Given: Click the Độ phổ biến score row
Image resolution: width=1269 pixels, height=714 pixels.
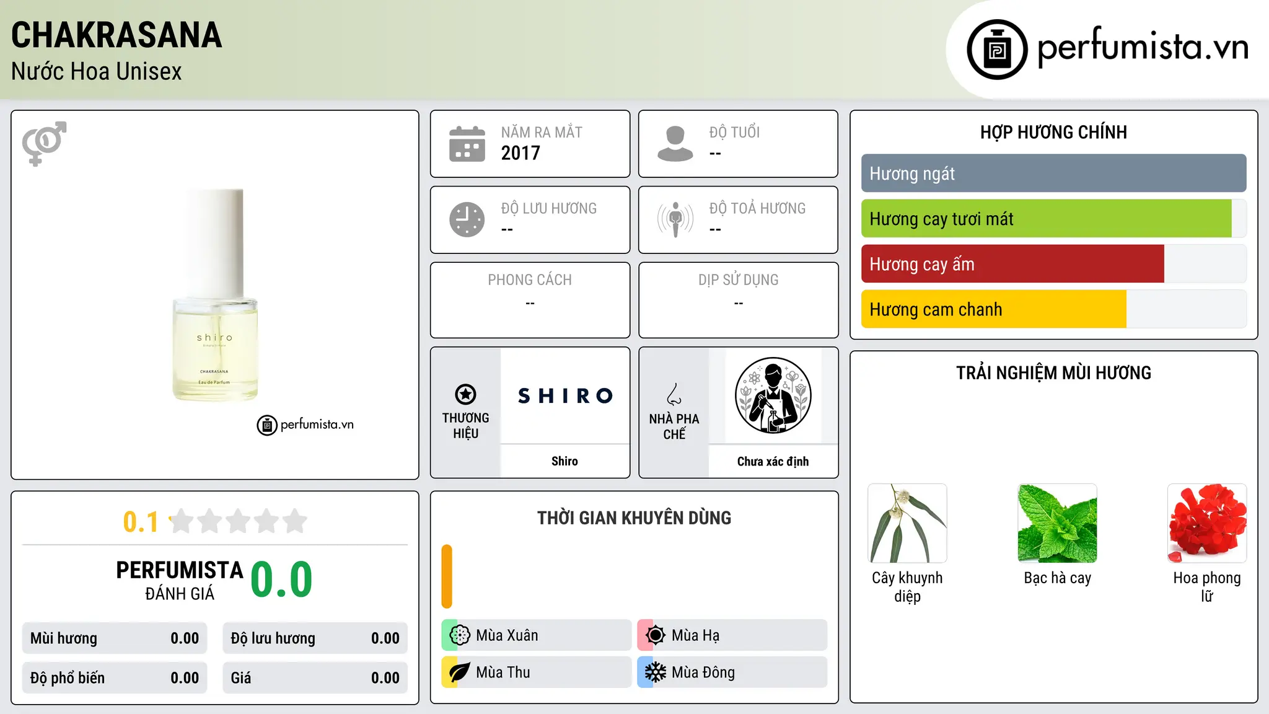Looking at the screenshot, I should 115,678.
